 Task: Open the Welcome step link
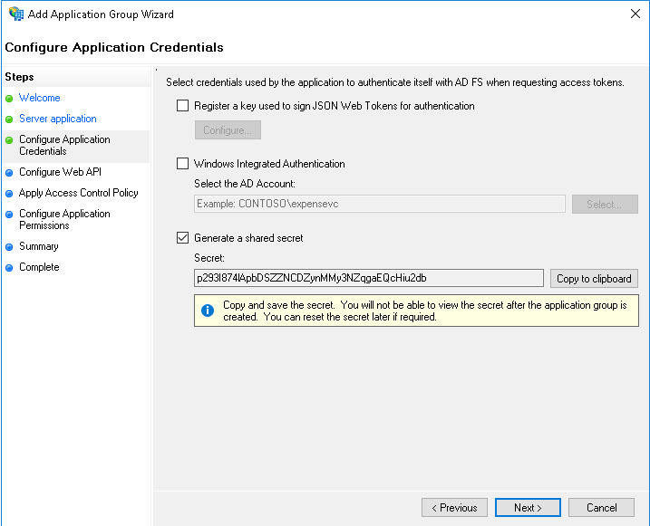[x=40, y=98]
